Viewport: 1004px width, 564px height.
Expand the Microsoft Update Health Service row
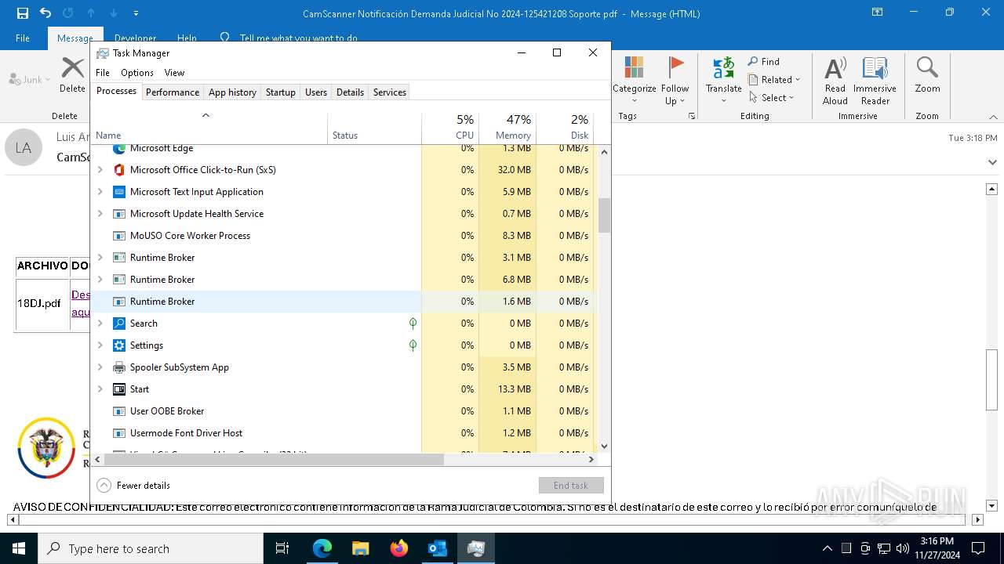tap(100, 214)
